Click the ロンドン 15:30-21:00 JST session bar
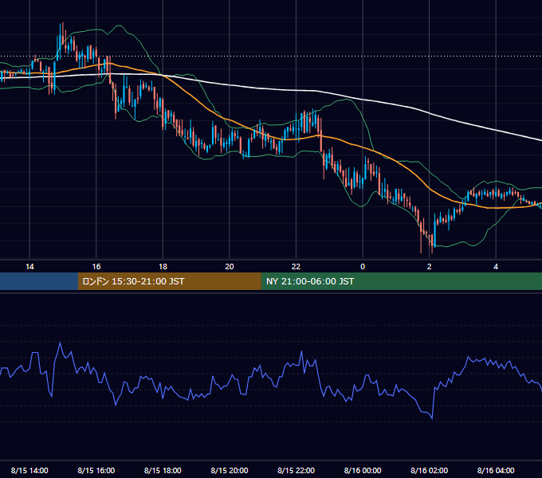Screen dimensions: 542x478 (169, 281)
